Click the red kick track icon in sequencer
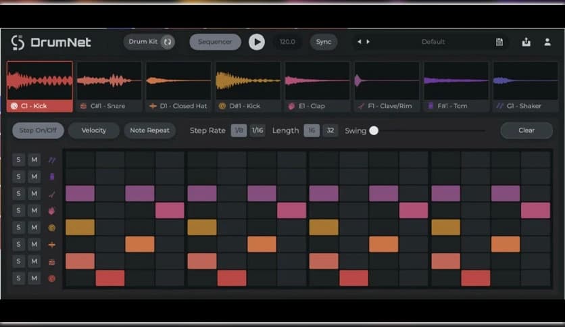 52,278
